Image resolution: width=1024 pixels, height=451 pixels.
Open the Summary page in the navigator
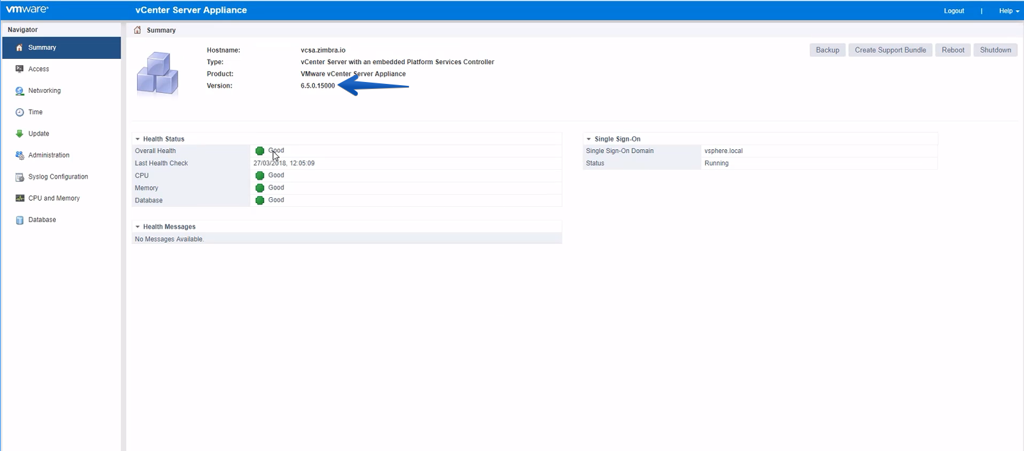pyautogui.click(x=62, y=47)
